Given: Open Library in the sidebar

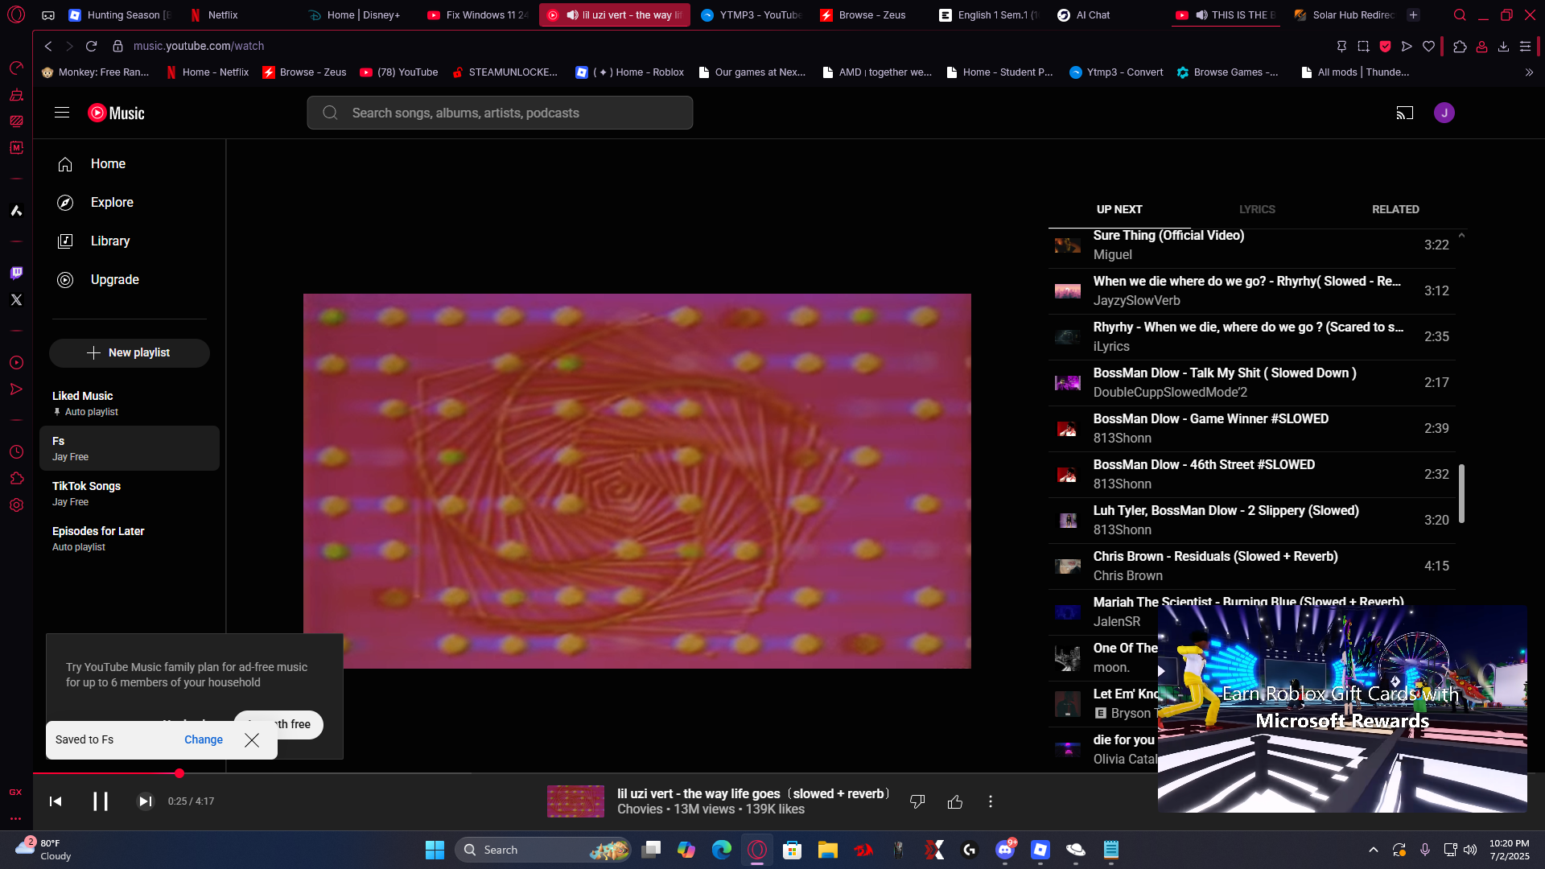Looking at the screenshot, I should coord(130,241).
